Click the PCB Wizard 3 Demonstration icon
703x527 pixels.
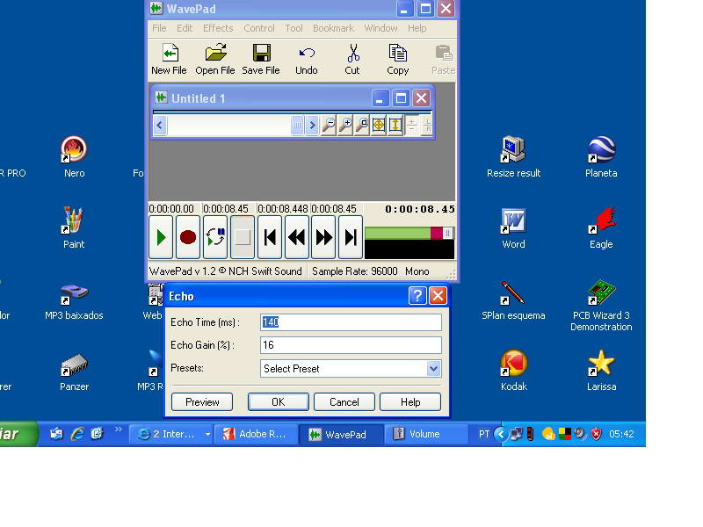pyautogui.click(x=601, y=306)
